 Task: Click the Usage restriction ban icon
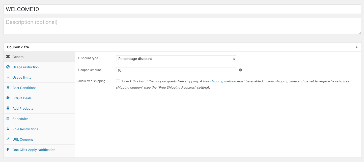(x=8, y=67)
